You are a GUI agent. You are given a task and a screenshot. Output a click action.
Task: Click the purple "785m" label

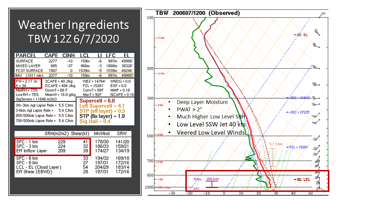(197, 179)
